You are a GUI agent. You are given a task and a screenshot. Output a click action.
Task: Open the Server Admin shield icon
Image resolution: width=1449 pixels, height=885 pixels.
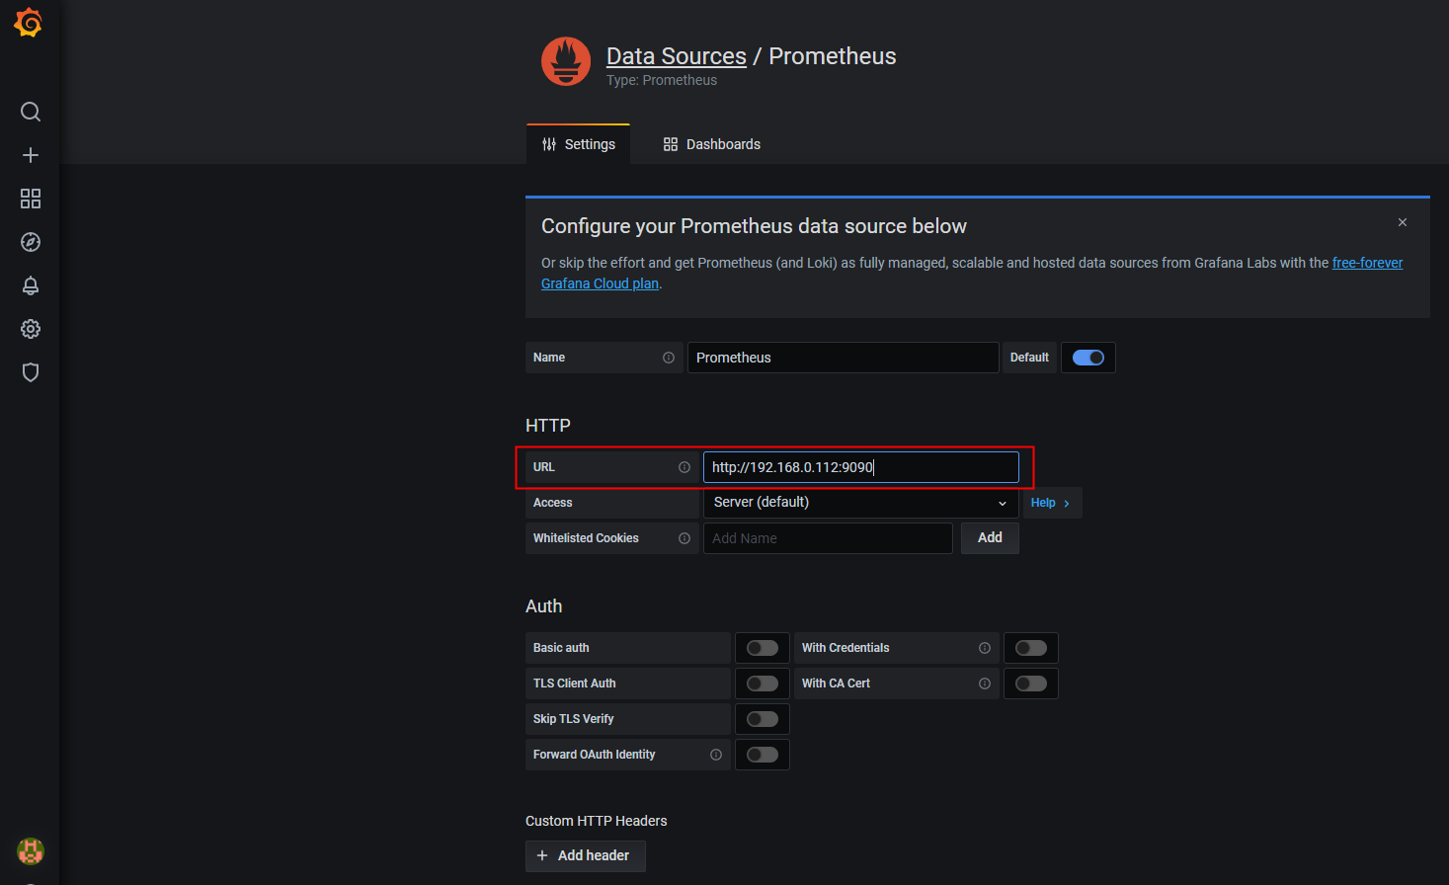click(31, 372)
